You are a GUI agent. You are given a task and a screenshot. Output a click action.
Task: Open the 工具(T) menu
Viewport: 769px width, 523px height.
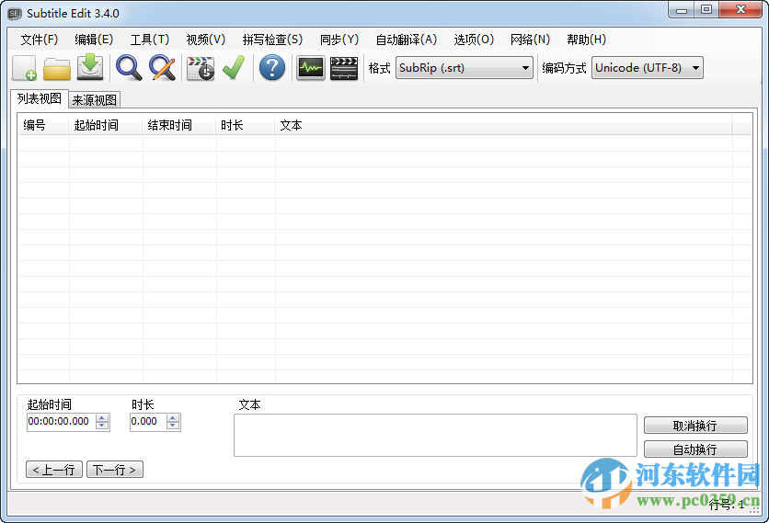coord(150,40)
